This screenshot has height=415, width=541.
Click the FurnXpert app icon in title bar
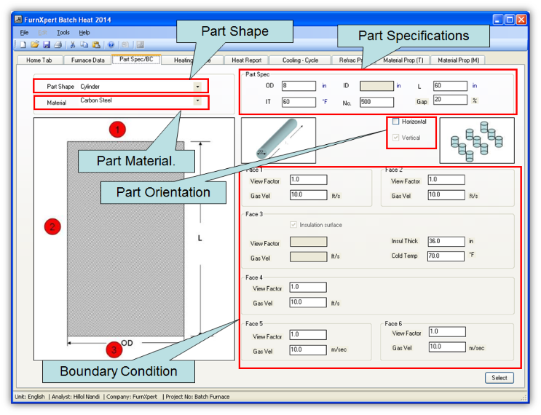[x=18, y=20]
